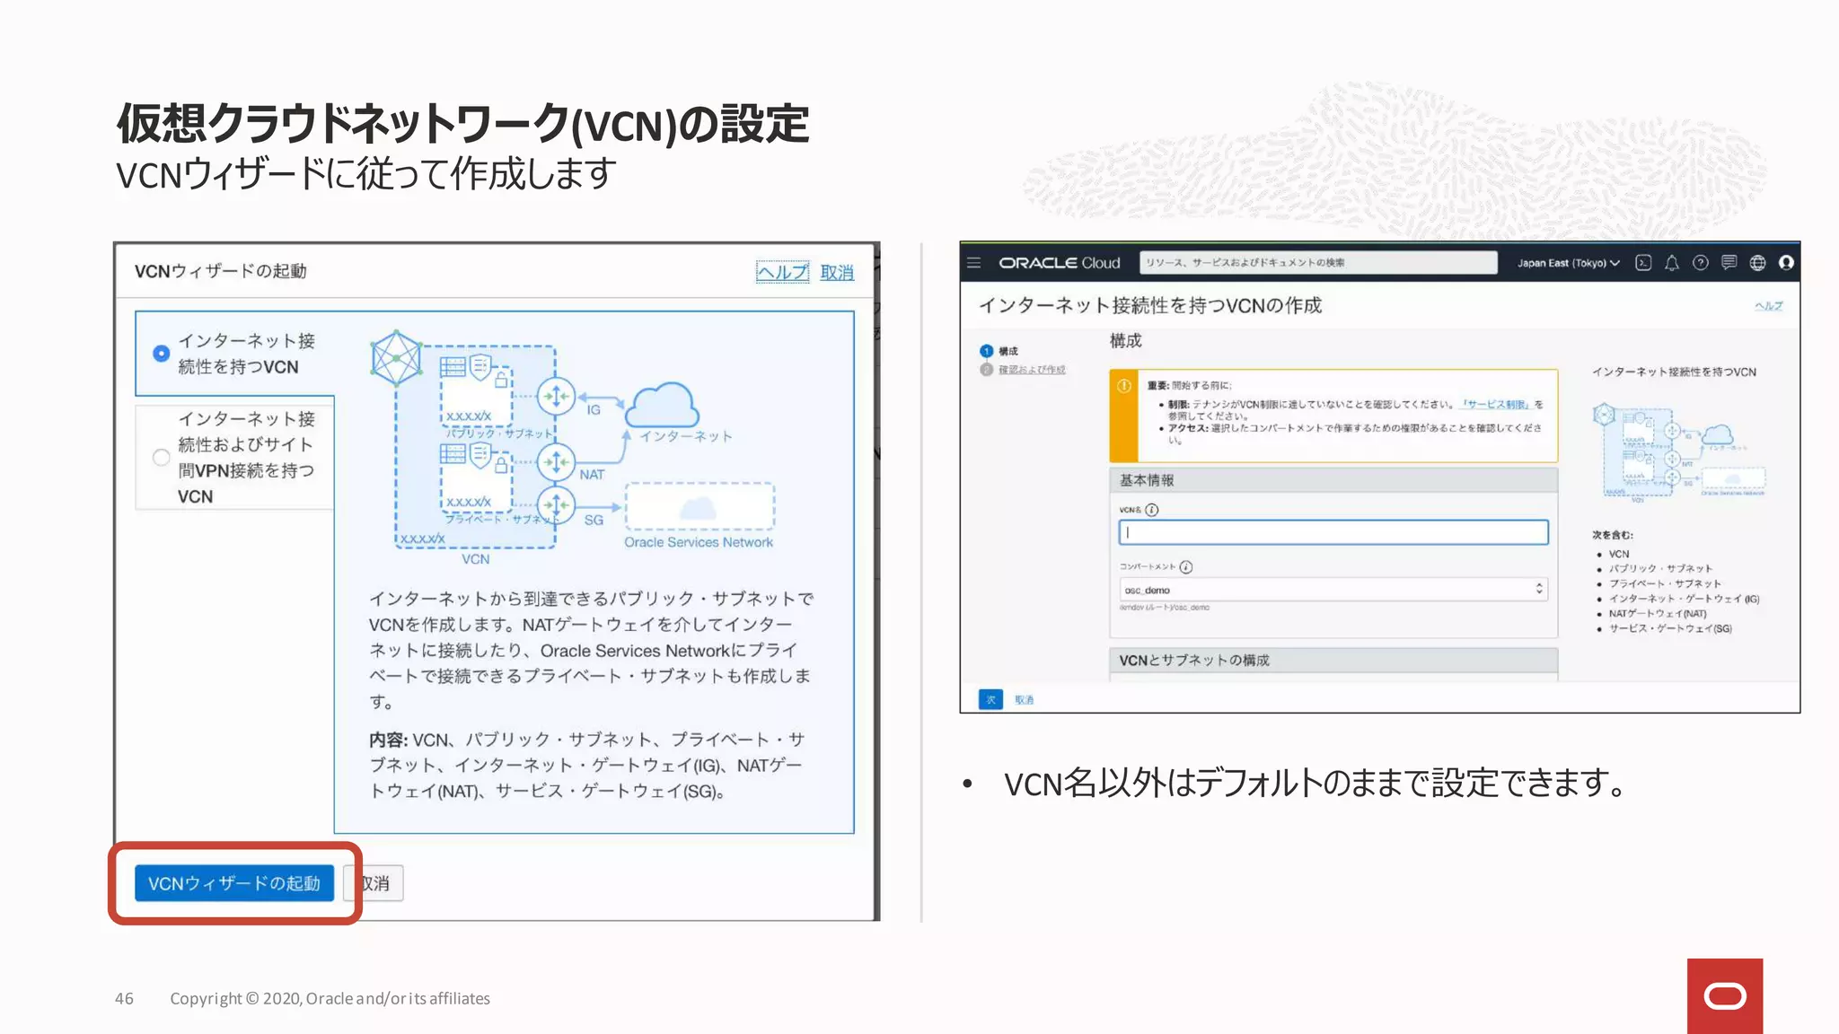
Task: Open the language globe icon
Action: coord(1757,263)
